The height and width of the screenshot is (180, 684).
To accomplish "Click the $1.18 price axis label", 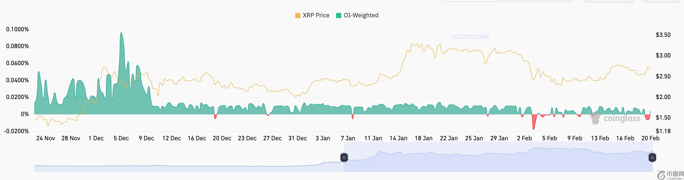I will pyautogui.click(x=663, y=131).
